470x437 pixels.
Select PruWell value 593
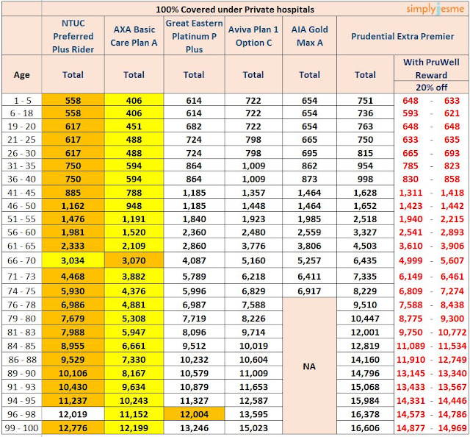(411, 113)
